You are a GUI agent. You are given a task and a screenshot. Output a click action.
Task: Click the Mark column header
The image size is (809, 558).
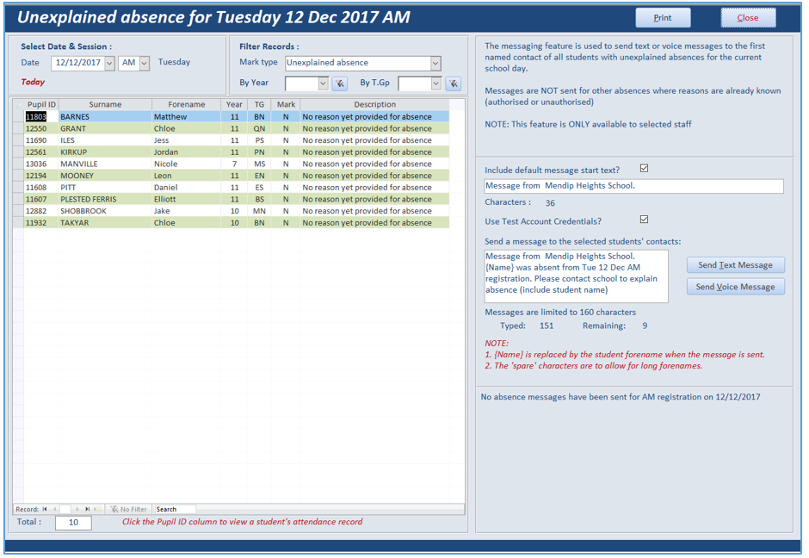point(286,104)
